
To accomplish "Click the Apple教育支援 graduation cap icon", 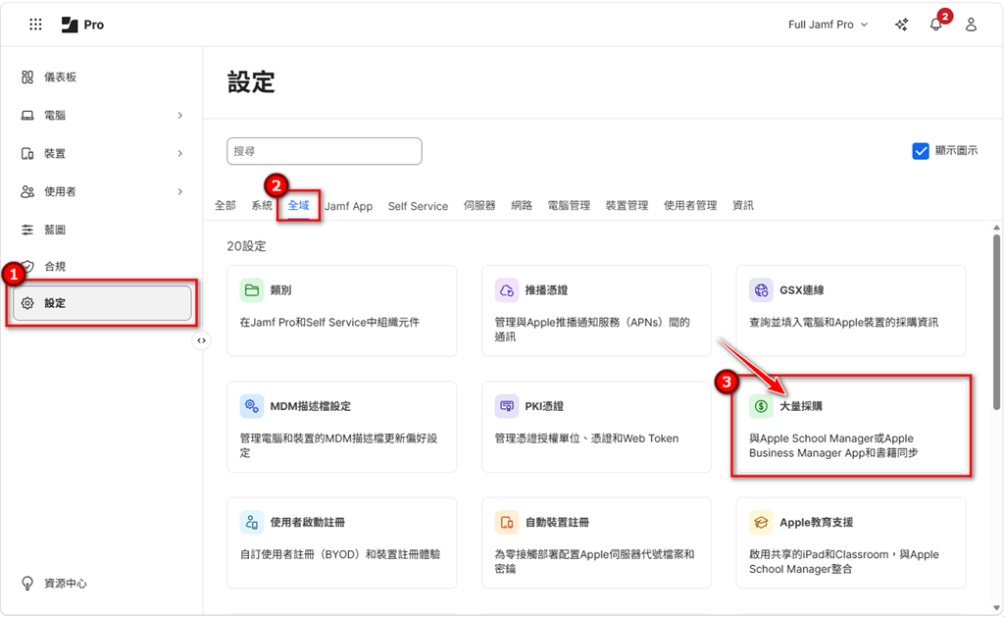I will 761,522.
